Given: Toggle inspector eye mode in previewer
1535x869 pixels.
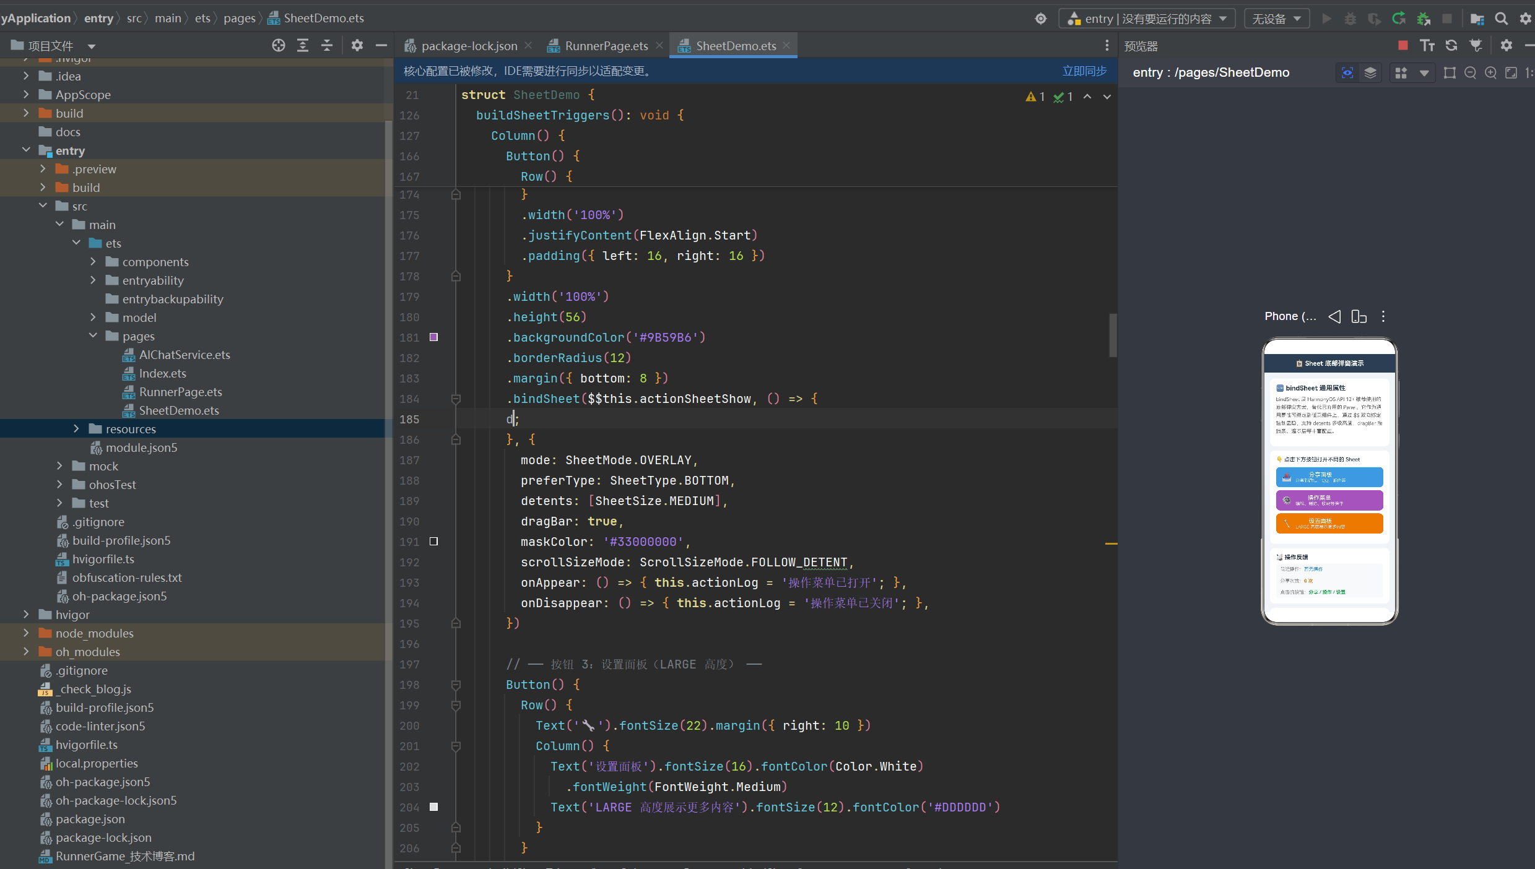Looking at the screenshot, I should (x=1347, y=73).
